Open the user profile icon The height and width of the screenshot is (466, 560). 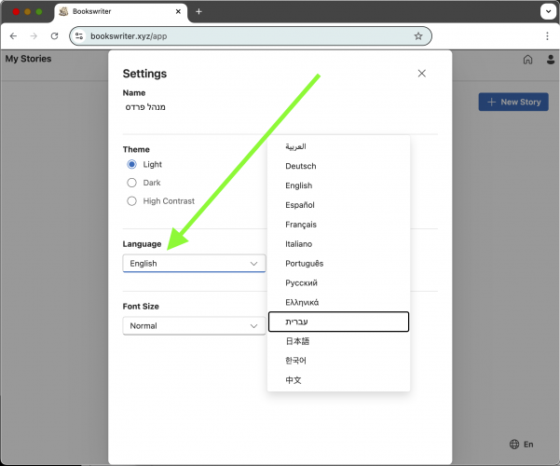point(550,60)
